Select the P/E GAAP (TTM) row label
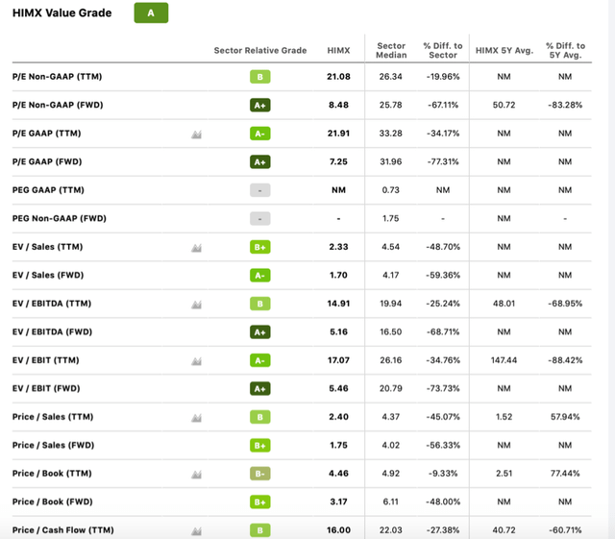The width and height of the screenshot is (615, 539). [47, 134]
